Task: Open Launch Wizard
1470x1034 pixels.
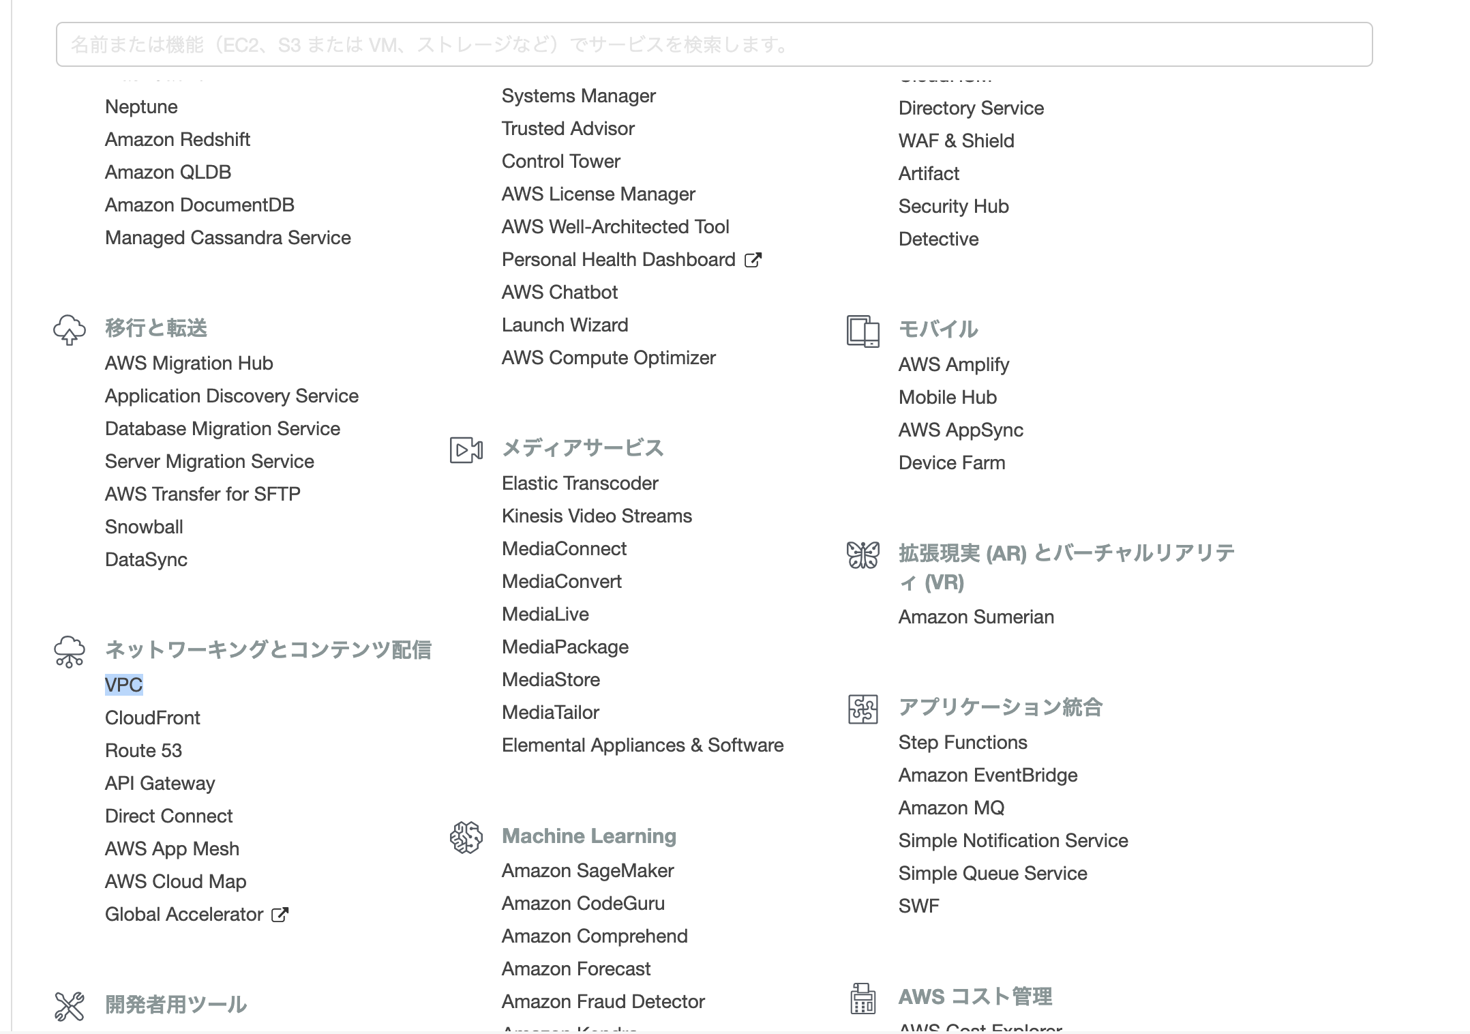Action: (x=565, y=325)
